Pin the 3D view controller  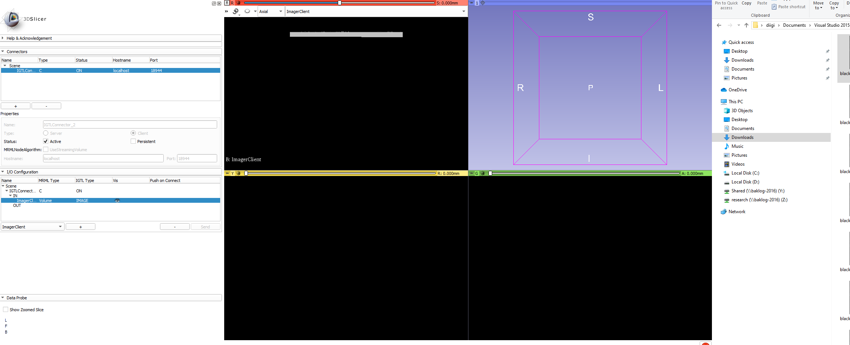click(x=471, y=3)
